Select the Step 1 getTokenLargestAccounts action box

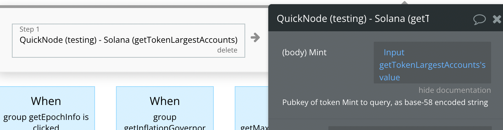click(129, 40)
